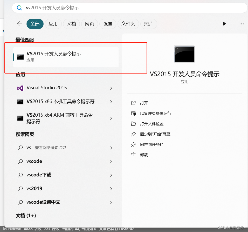Click 打开 to launch the app
The width and height of the screenshot is (248, 232).
click(x=144, y=103)
